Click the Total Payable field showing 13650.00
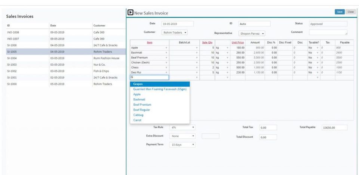Screen dimensions: 359x175 [334, 128]
